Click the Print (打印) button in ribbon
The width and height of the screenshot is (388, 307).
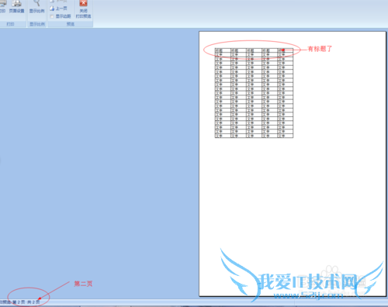click(x=2, y=7)
